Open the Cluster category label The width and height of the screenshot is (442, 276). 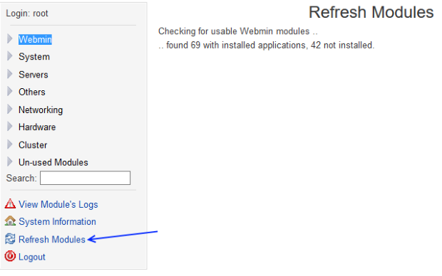point(33,145)
